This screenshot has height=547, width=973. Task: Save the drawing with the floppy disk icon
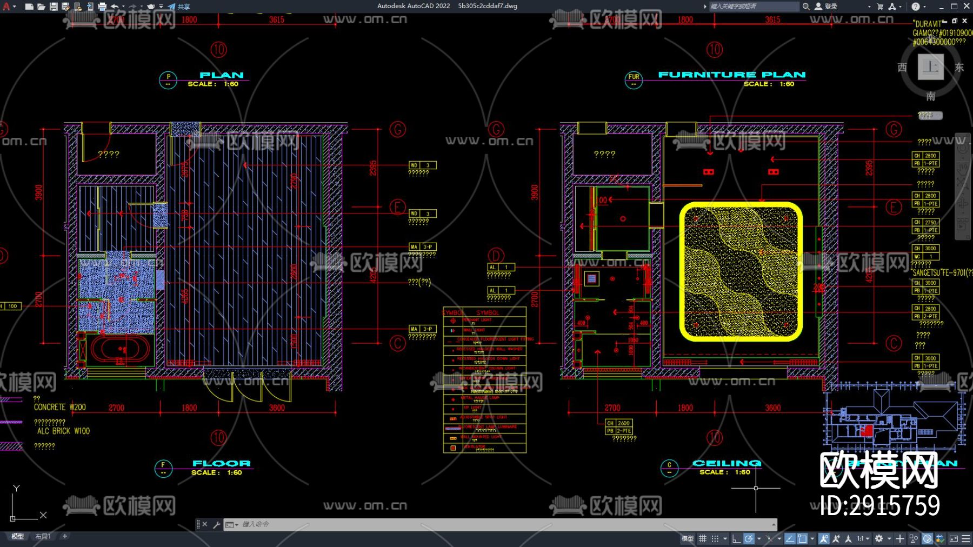point(54,6)
